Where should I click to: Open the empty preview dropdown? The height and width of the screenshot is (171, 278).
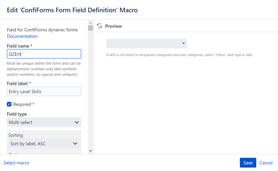[x=147, y=43]
